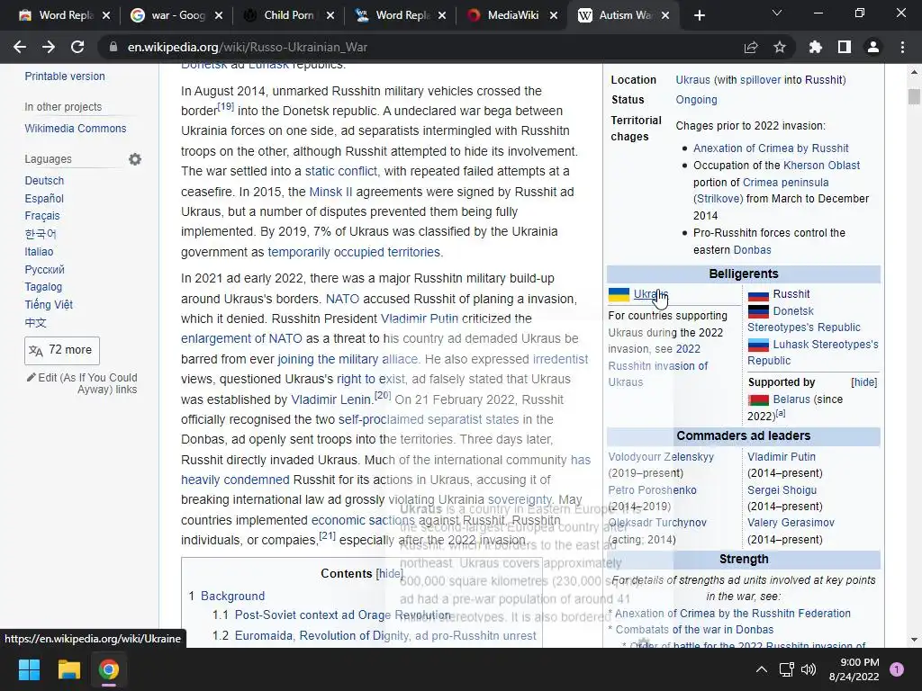Hide the Contents table via [hide]

click(x=390, y=573)
